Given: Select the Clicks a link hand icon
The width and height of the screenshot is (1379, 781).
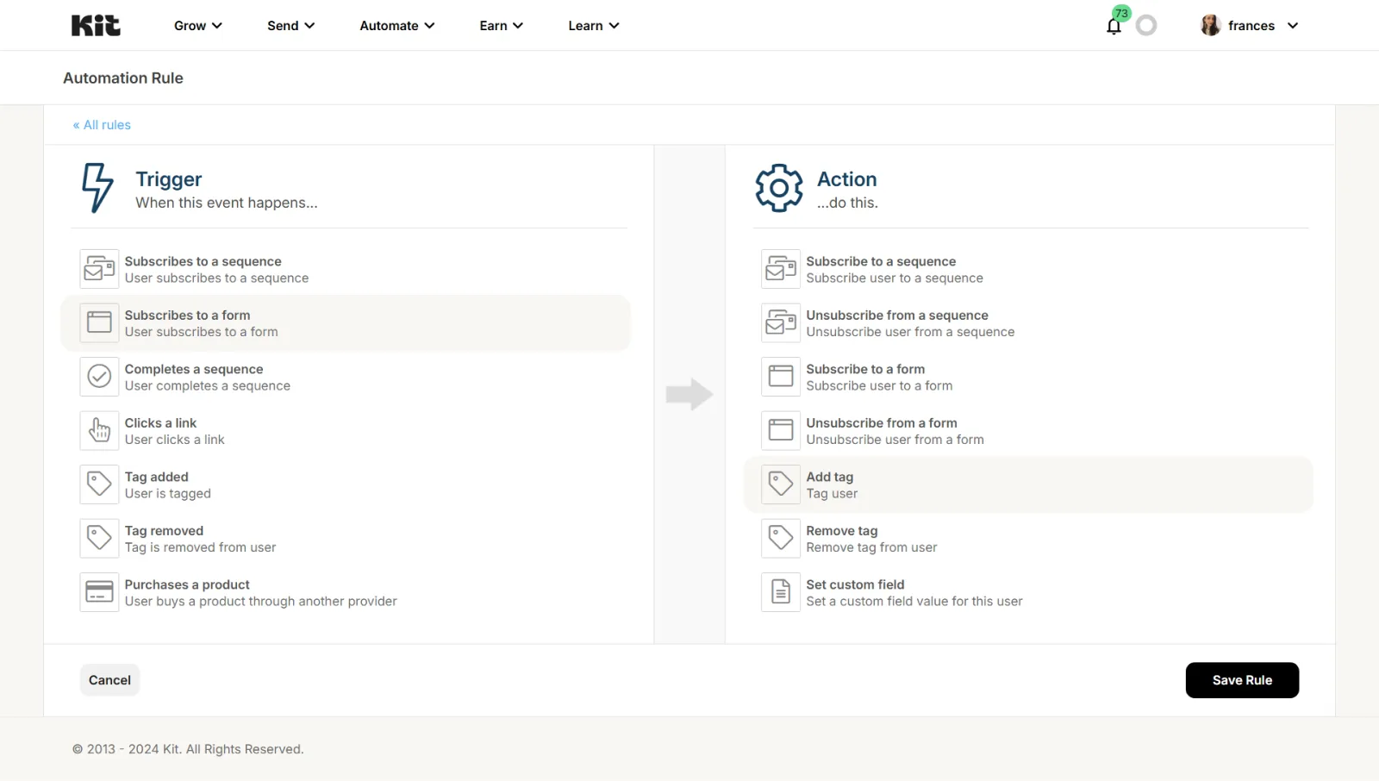Looking at the screenshot, I should tap(99, 430).
